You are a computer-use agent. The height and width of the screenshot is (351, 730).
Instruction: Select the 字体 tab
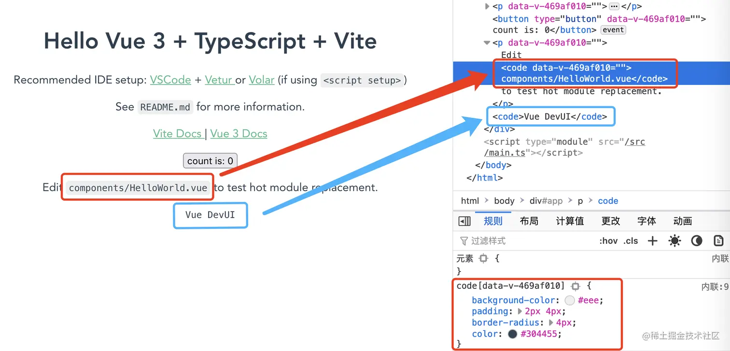(x=646, y=221)
